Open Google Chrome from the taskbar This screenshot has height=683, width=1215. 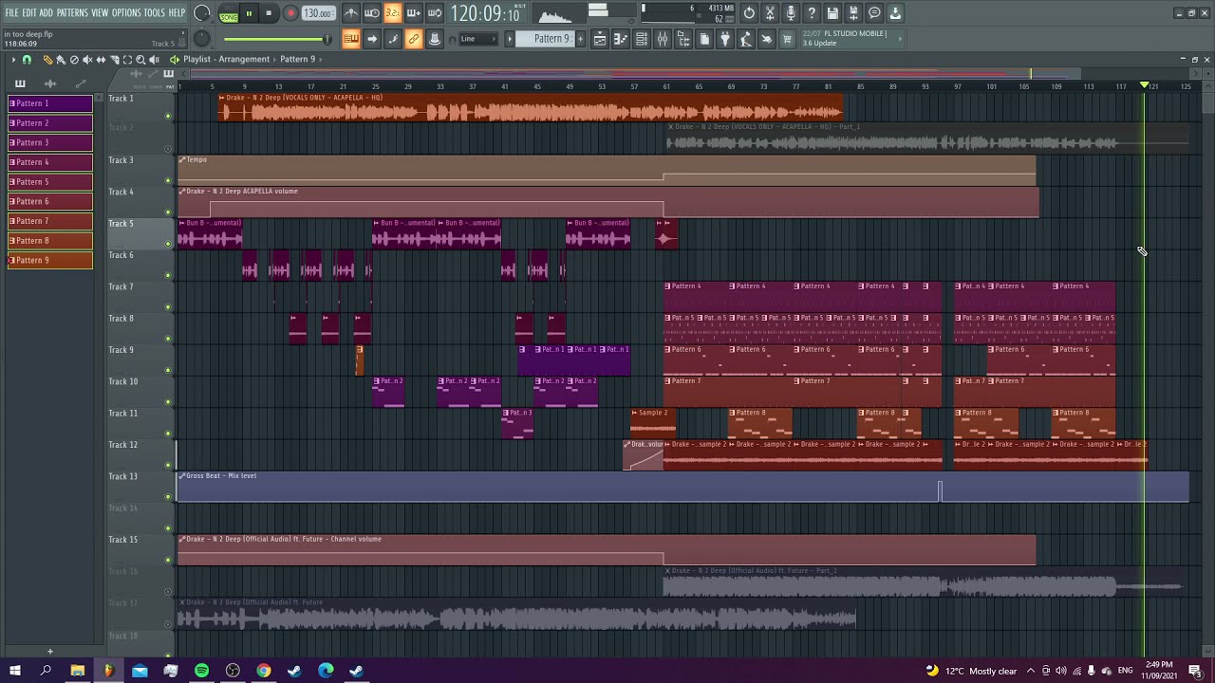[x=264, y=671]
